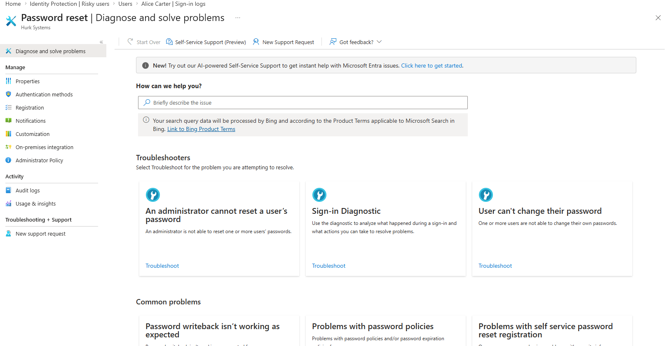
Task: Click the search magnifier icon in issue box
Action: click(x=147, y=103)
